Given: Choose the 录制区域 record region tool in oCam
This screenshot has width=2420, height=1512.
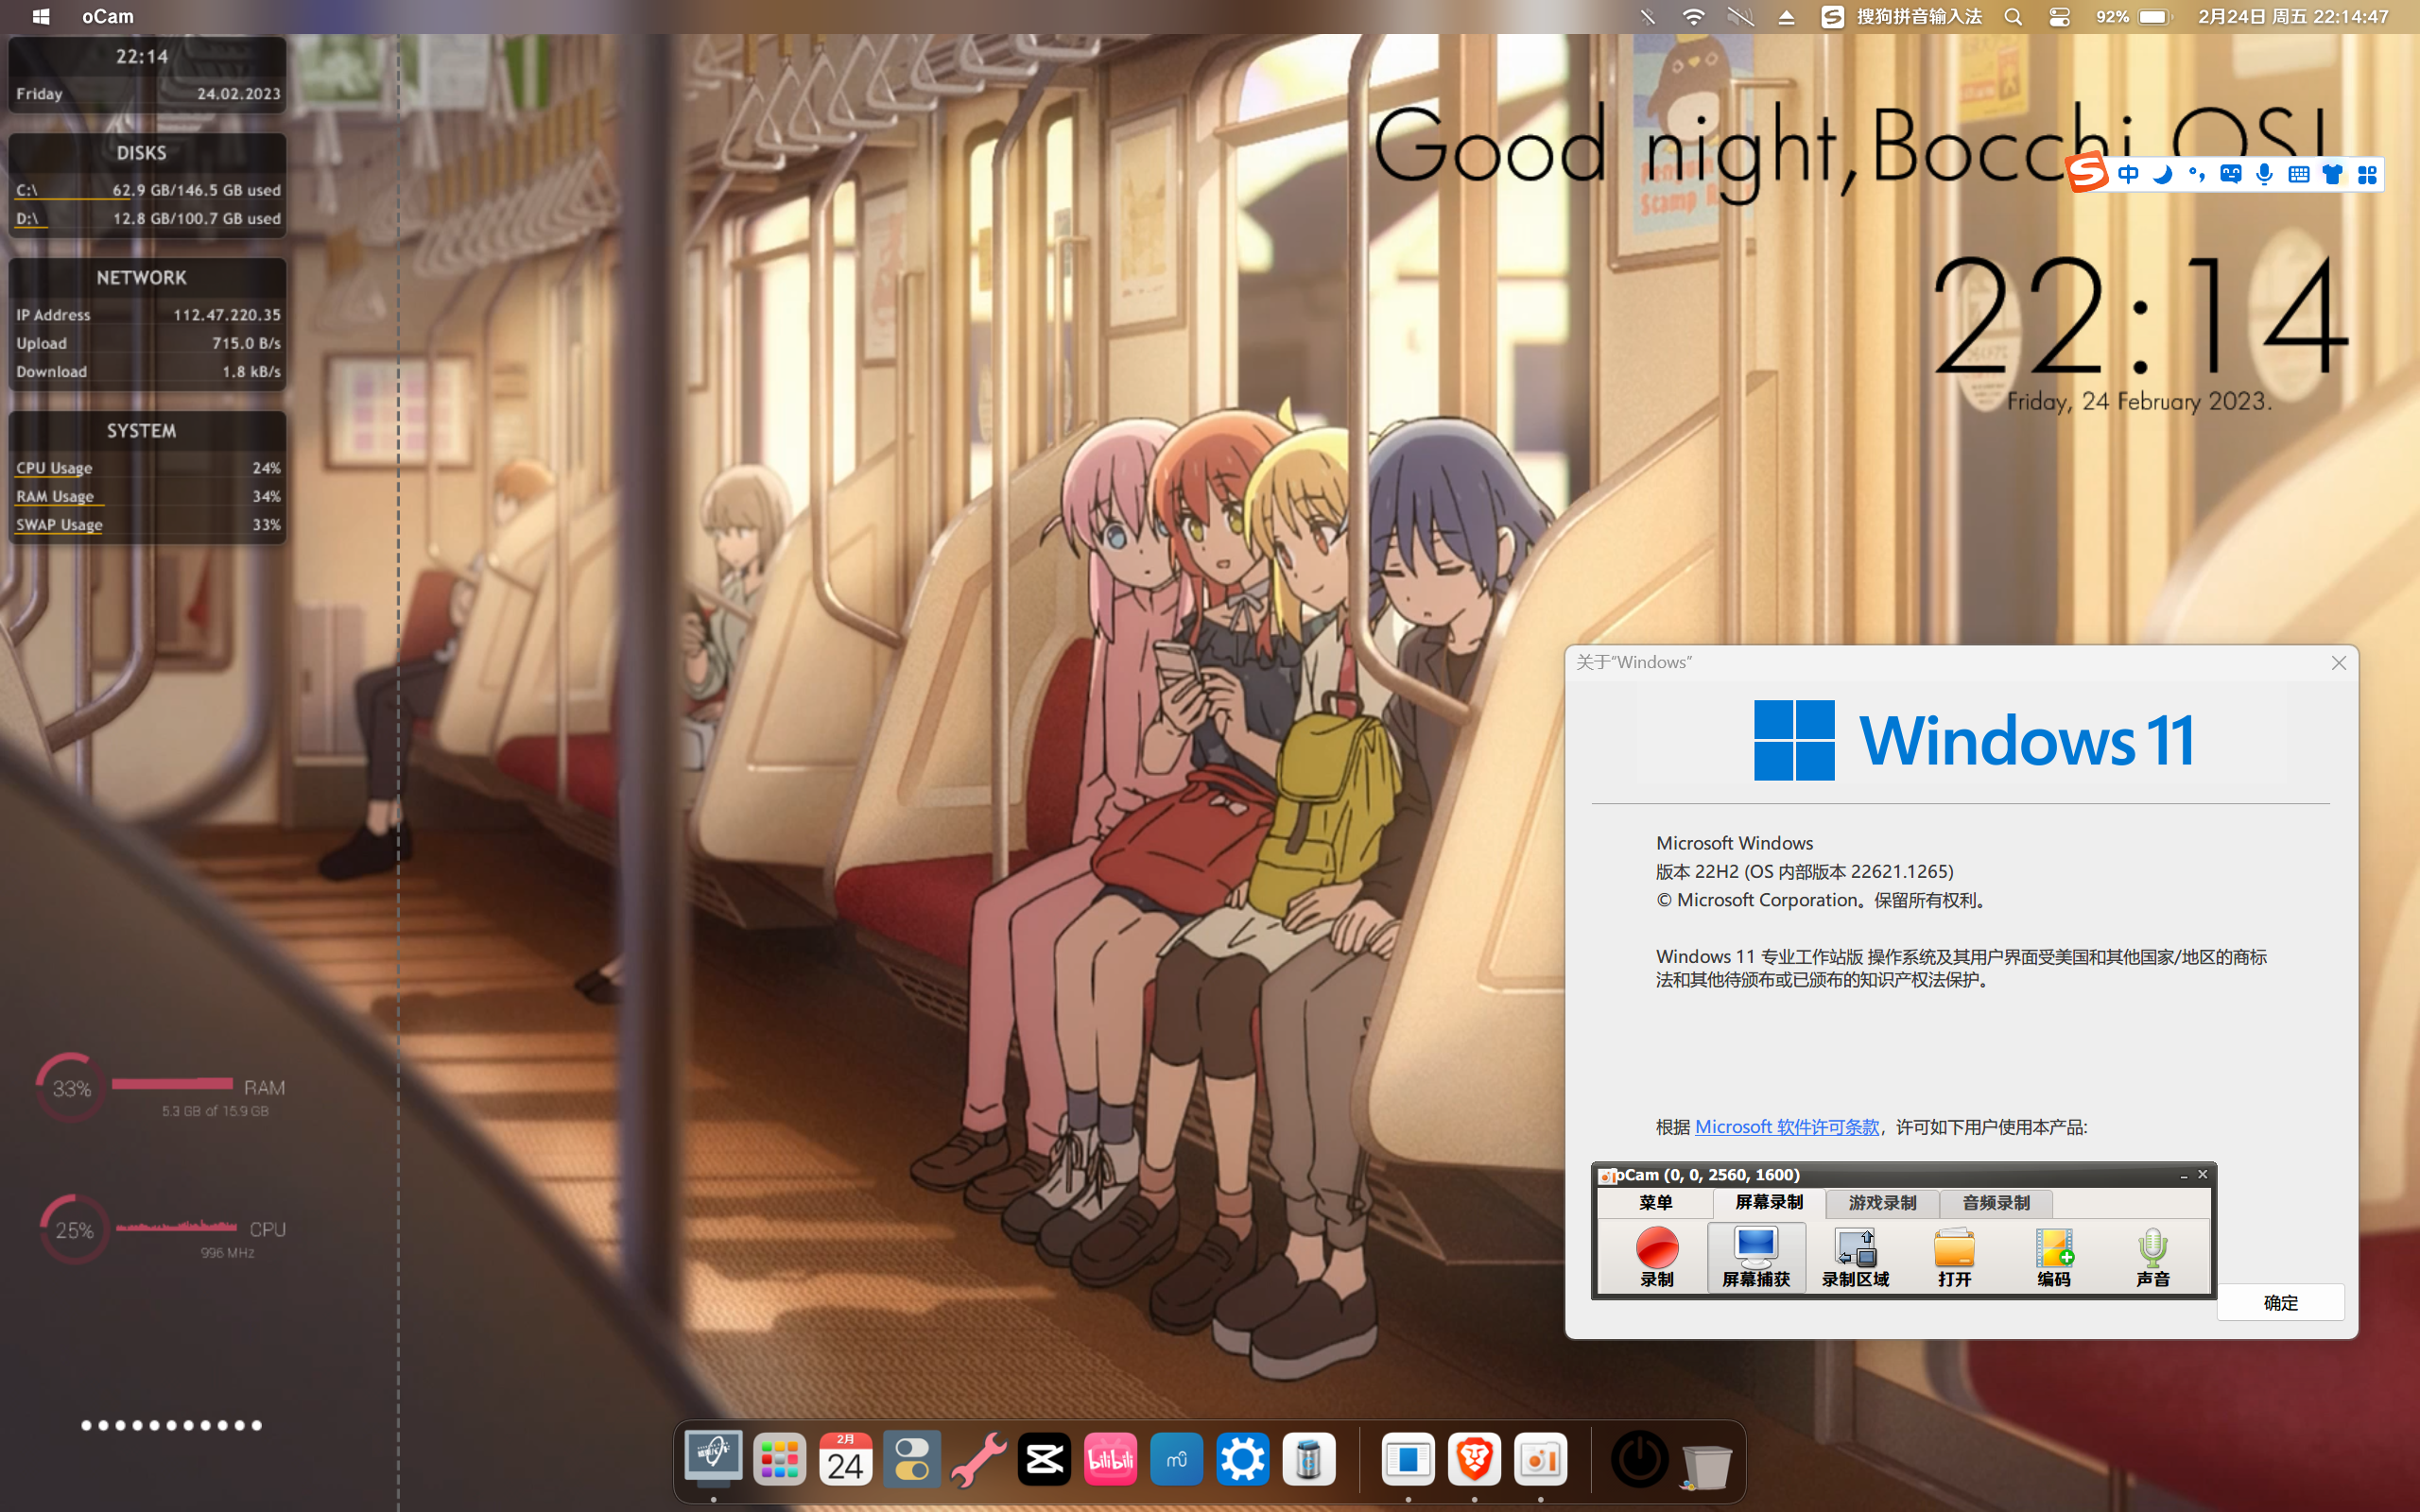Looking at the screenshot, I should 1855,1257.
